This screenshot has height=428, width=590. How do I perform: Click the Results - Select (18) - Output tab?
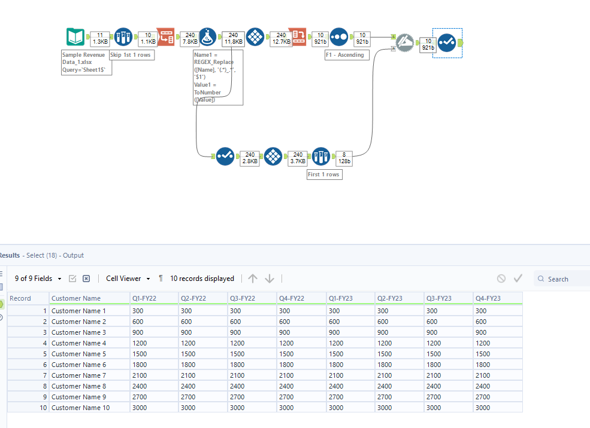42,255
